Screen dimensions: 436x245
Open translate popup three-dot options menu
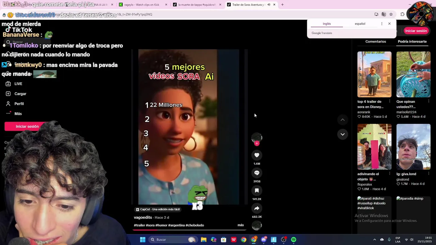coord(381,24)
